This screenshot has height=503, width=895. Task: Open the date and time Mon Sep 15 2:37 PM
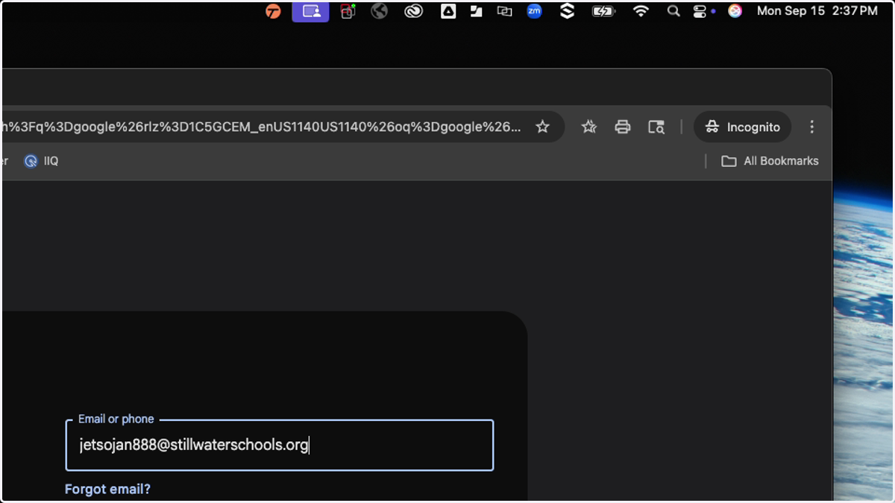[x=817, y=11]
